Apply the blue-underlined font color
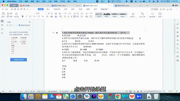180x101 pixels. [x=56, y=17]
